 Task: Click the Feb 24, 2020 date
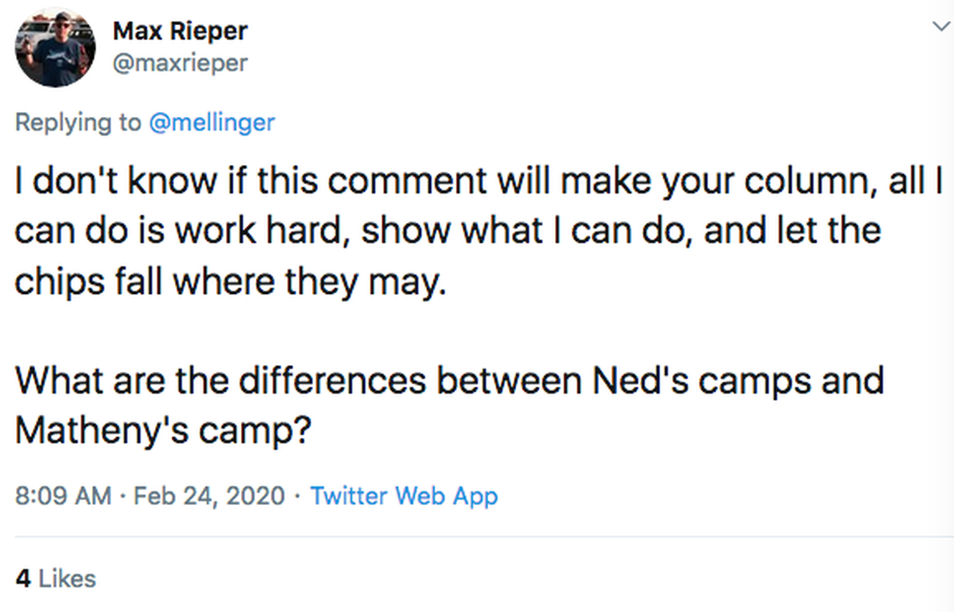click(x=209, y=496)
